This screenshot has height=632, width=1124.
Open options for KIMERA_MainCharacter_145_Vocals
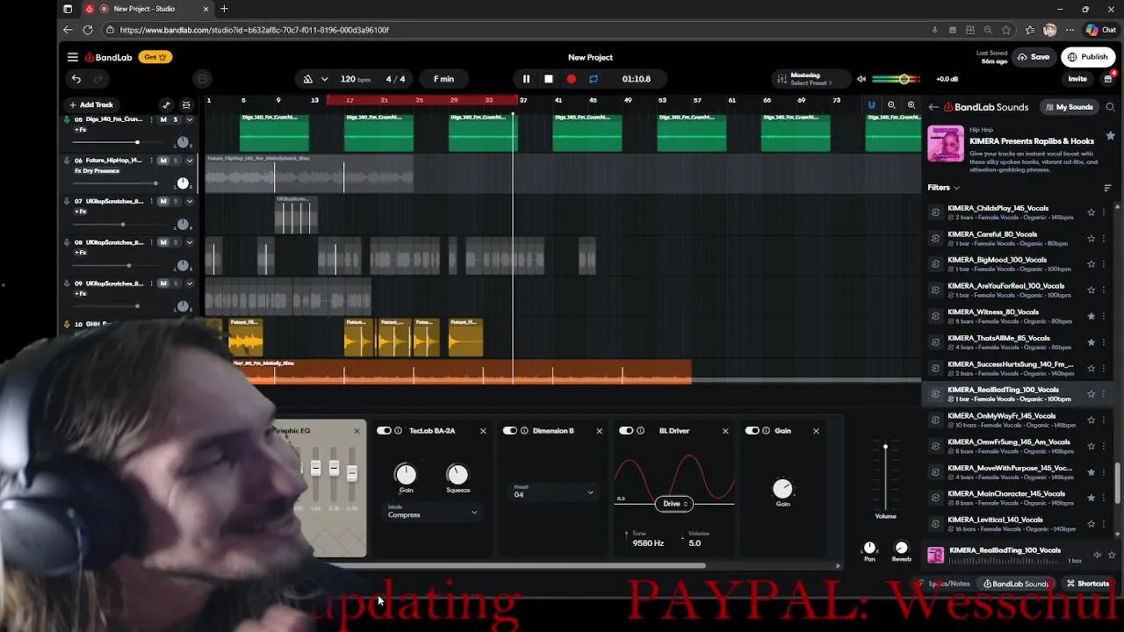(x=1104, y=498)
